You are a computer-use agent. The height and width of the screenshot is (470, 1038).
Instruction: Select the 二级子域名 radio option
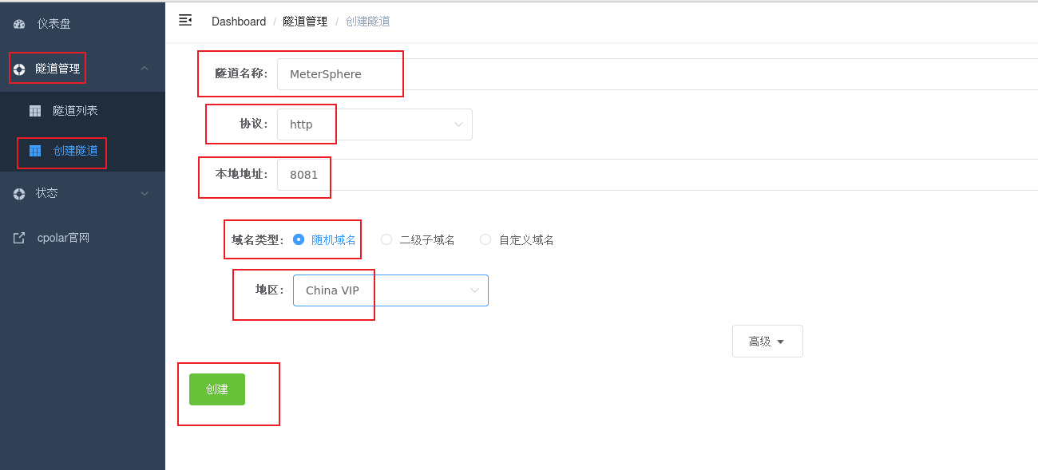[386, 239]
